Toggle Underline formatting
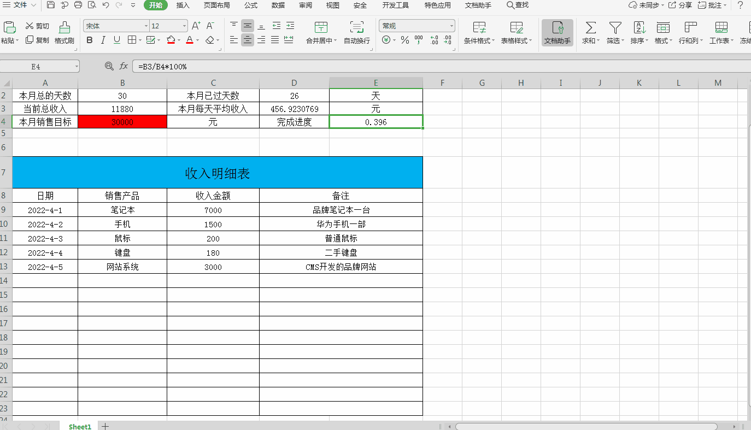Image resolution: width=751 pixels, height=430 pixels. (x=117, y=40)
